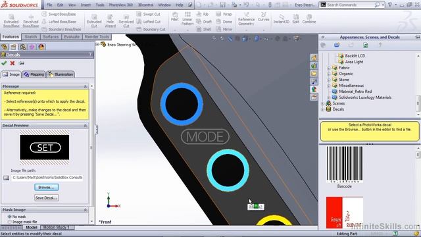421x237 pixels.
Task: Switch to the Sketch tab
Action: click(31, 37)
